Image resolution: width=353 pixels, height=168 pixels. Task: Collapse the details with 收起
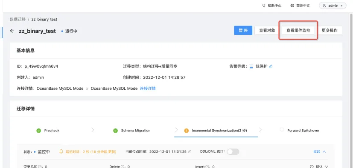pos(320,152)
